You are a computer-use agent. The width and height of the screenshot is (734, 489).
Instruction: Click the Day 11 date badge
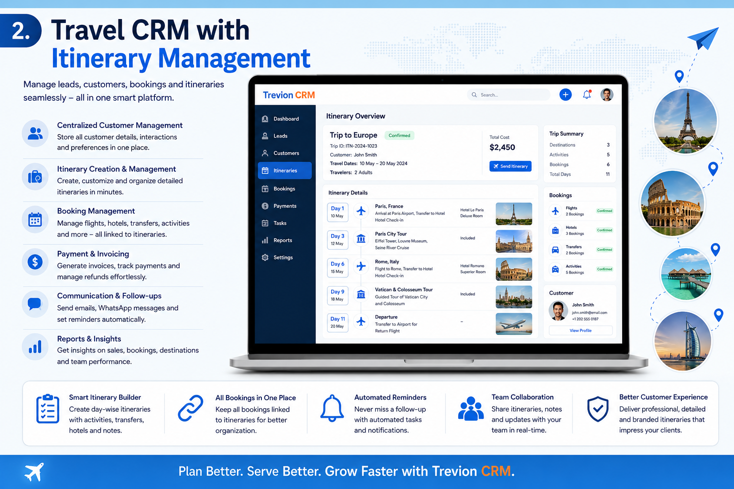coord(337,322)
